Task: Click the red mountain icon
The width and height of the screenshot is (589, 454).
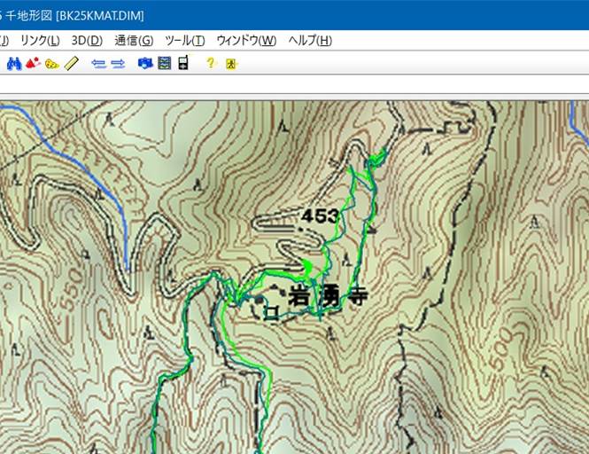Action: [33, 63]
